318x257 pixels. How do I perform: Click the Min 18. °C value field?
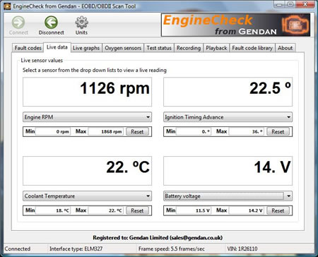[x=53, y=210]
